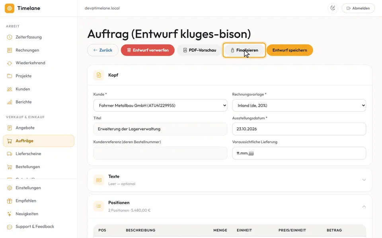Click the PDF-Vorschau document icon

tap(185, 50)
